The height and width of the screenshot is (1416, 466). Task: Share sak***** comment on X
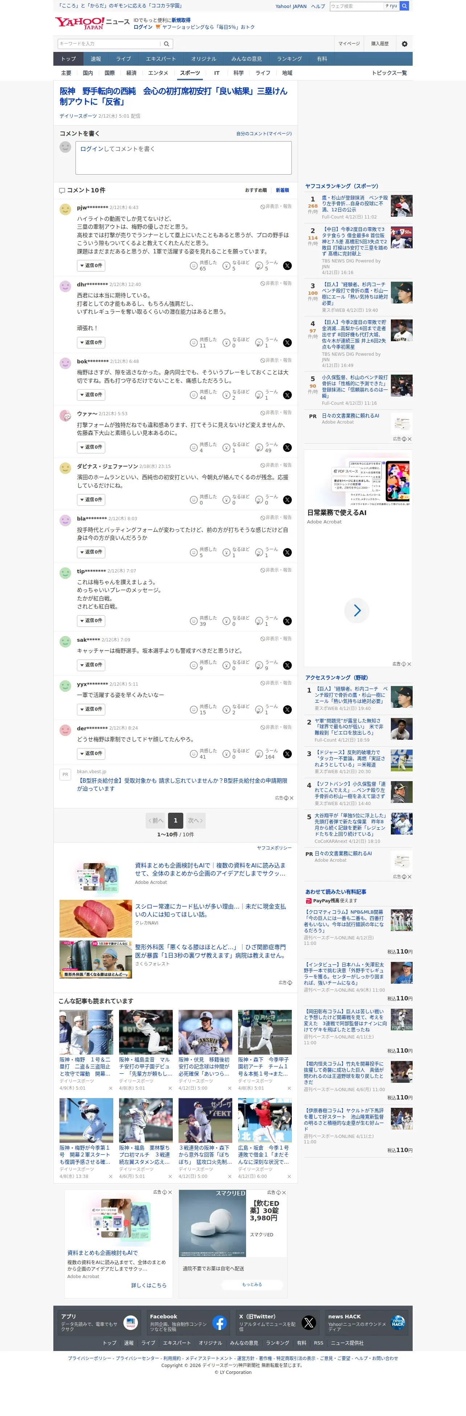(287, 665)
